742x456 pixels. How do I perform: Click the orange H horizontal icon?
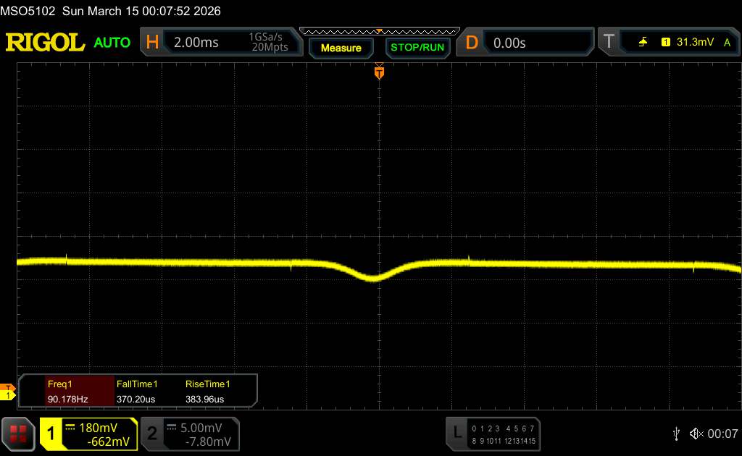[x=153, y=43]
